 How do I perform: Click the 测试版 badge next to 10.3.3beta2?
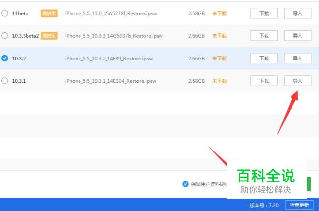point(49,36)
